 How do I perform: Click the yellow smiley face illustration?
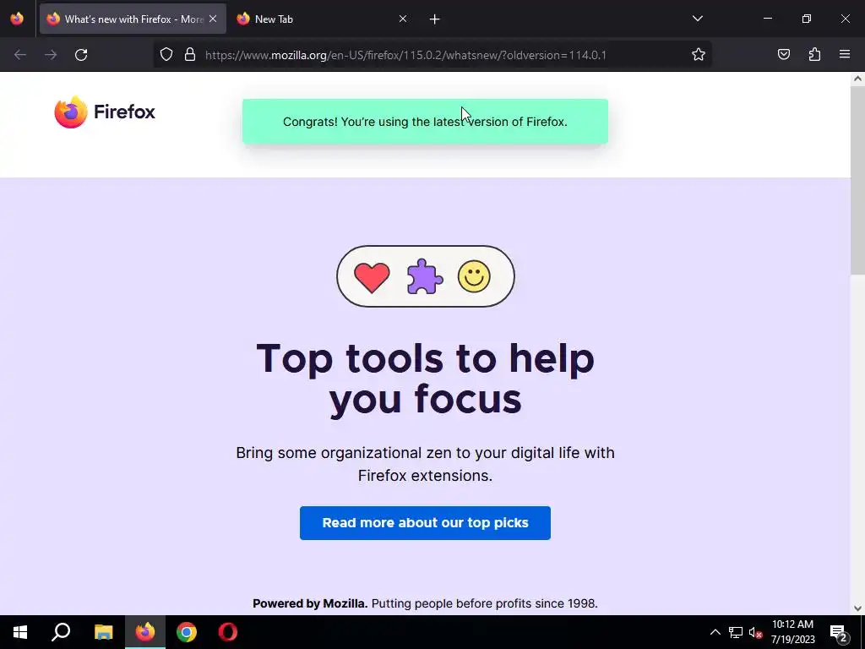click(474, 276)
